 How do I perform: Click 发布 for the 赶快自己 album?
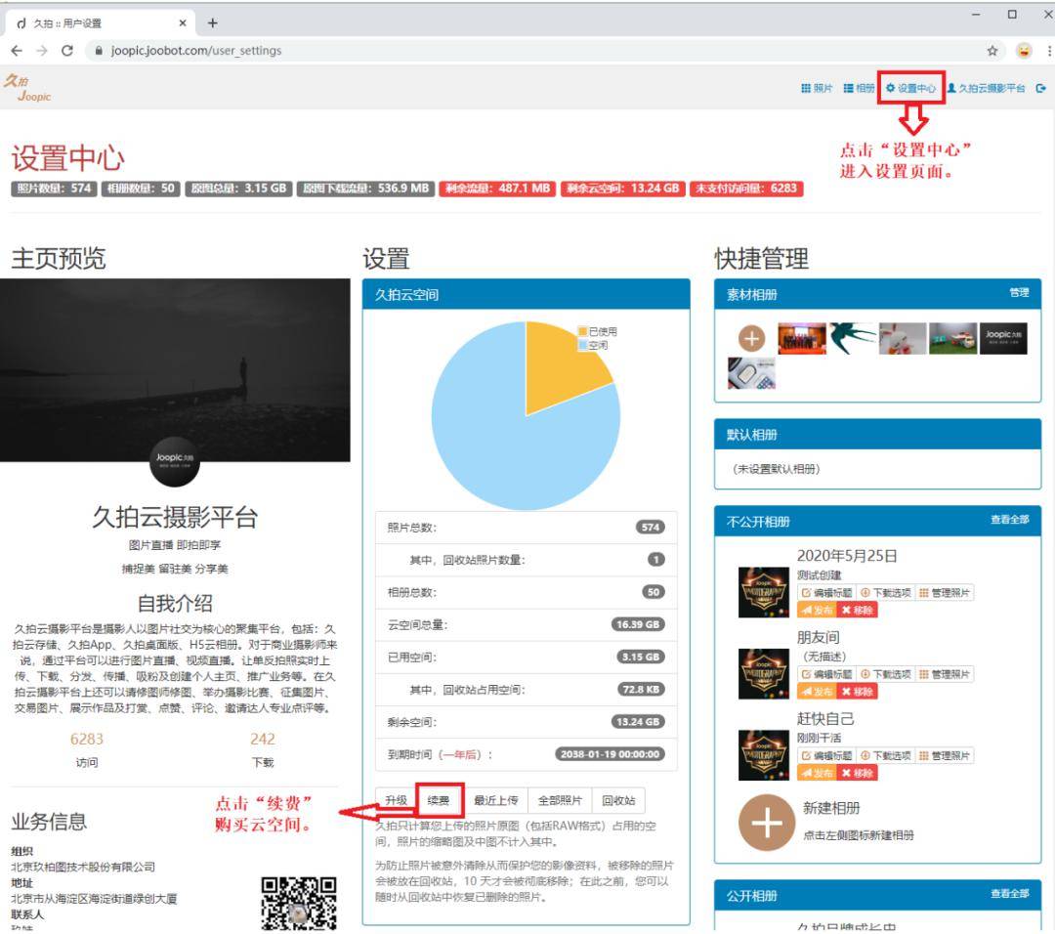click(x=817, y=773)
